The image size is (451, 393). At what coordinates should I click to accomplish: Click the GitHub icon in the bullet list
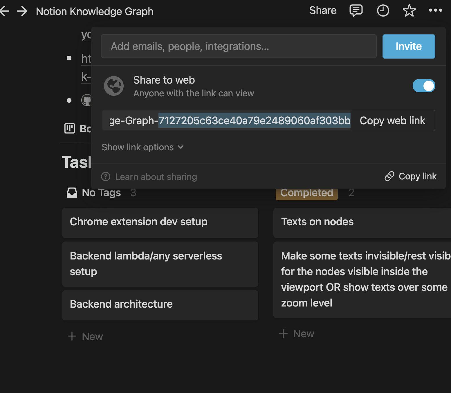coord(86,100)
